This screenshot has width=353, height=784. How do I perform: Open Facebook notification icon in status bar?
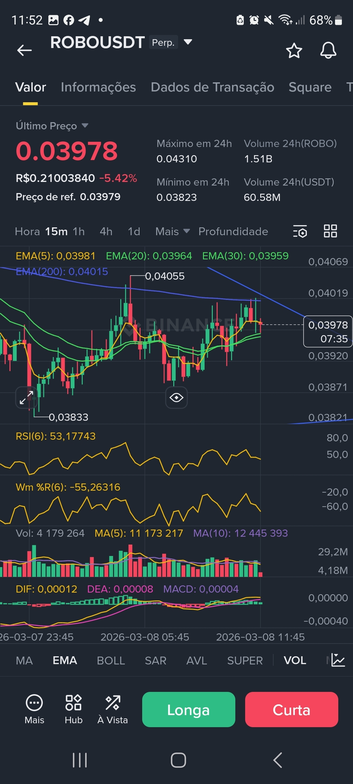(x=69, y=20)
